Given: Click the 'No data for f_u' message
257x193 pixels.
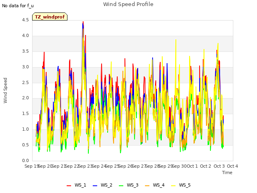Looking at the screenshot, I should coord(18,6).
